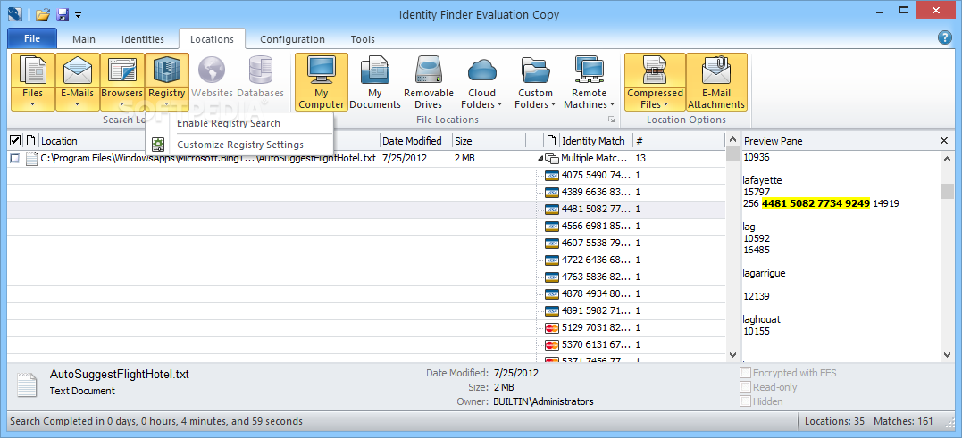This screenshot has height=438, width=962.
Task: Choose Customize Registry Settings menu item
Action: pyautogui.click(x=239, y=145)
